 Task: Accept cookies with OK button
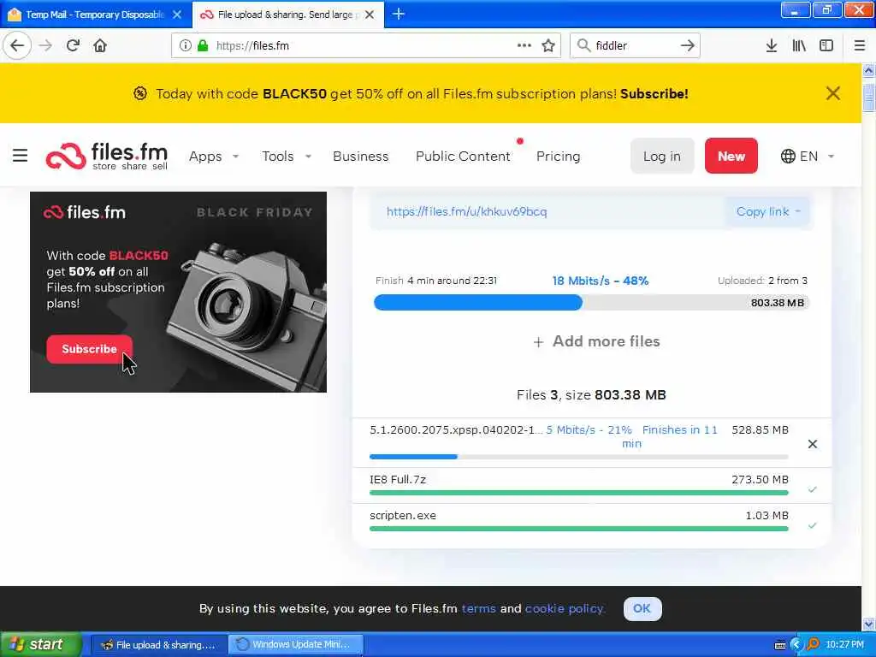642,608
